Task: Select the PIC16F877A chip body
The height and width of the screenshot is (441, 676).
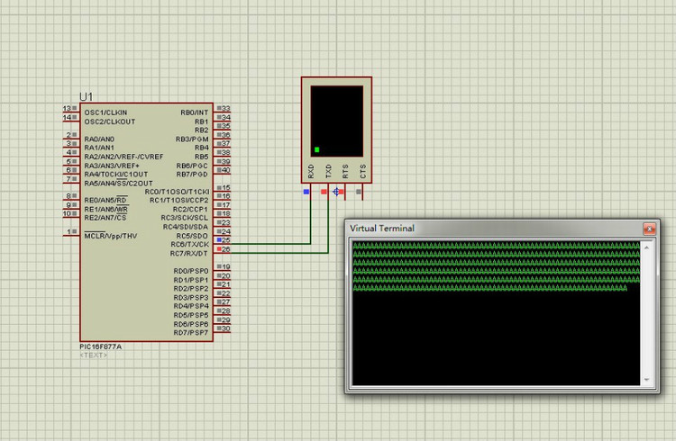Action: (147, 222)
